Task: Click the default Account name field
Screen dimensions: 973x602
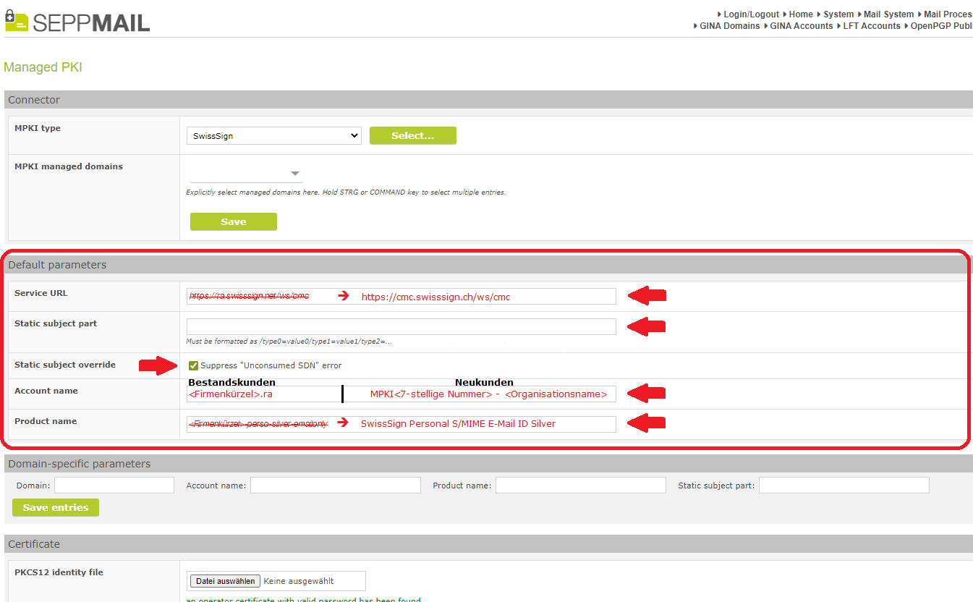Action: [x=401, y=394]
